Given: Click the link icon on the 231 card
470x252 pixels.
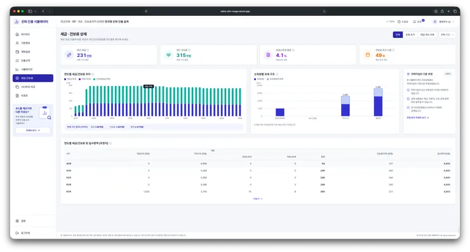Looking at the screenshot, I should coord(69,55).
